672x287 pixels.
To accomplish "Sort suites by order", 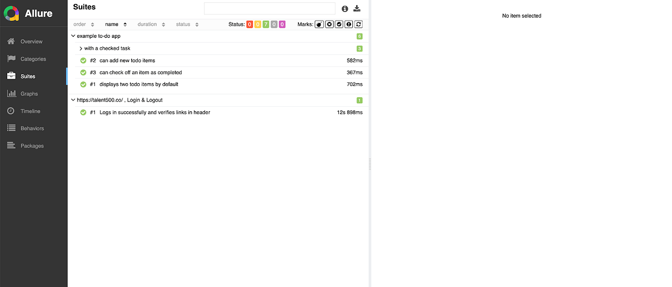I will [84, 24].
